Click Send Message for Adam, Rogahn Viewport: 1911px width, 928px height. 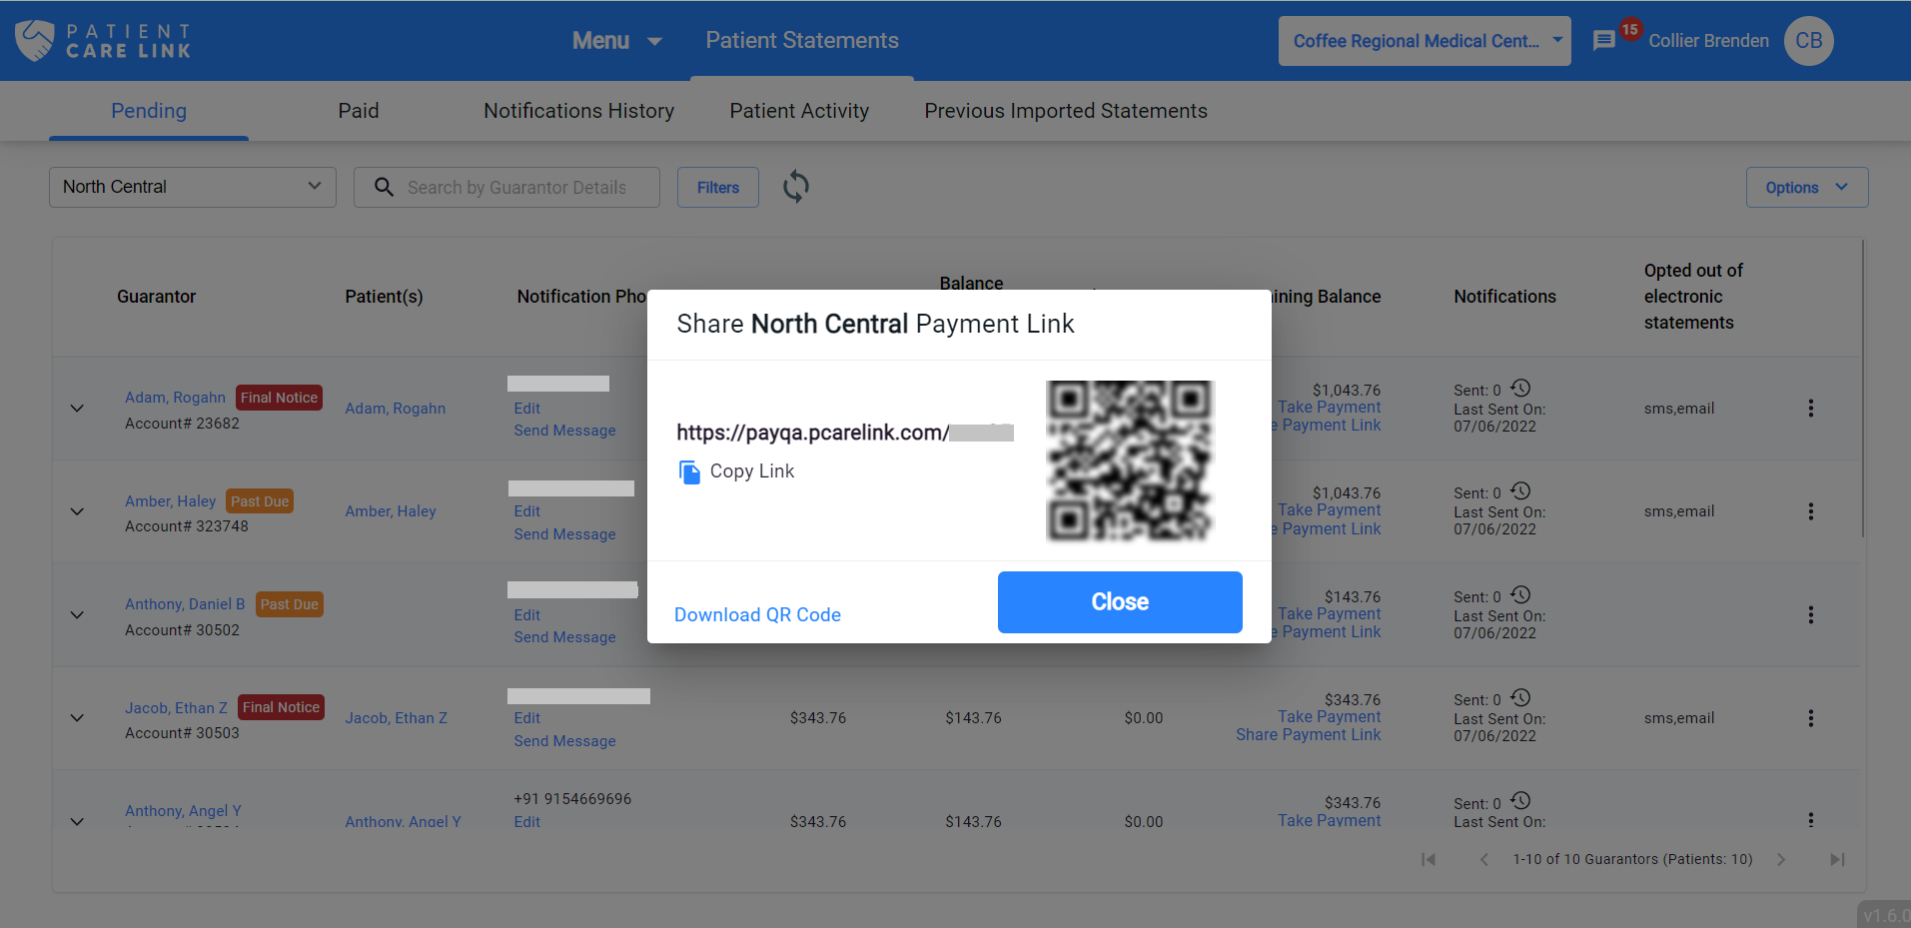tap(564, 431)
